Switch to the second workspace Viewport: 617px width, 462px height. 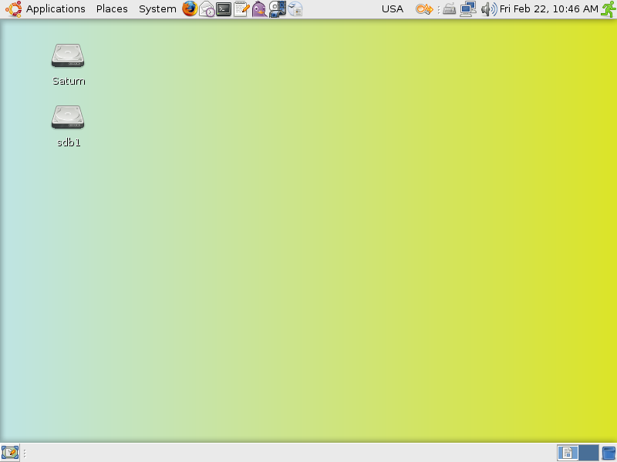(588, 453)
